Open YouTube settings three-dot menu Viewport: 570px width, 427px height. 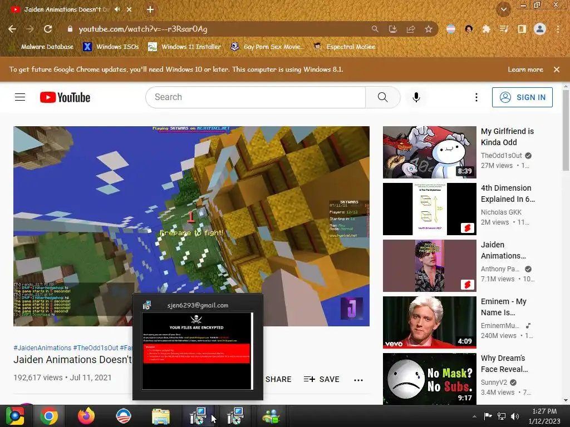click(476, 97)
